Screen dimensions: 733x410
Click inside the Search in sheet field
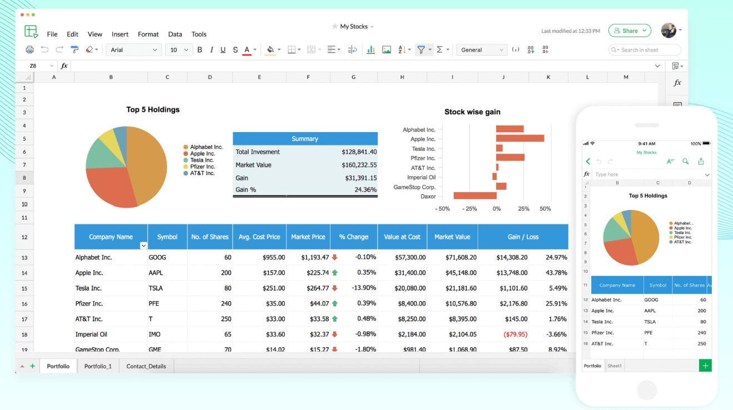(644, 49)
